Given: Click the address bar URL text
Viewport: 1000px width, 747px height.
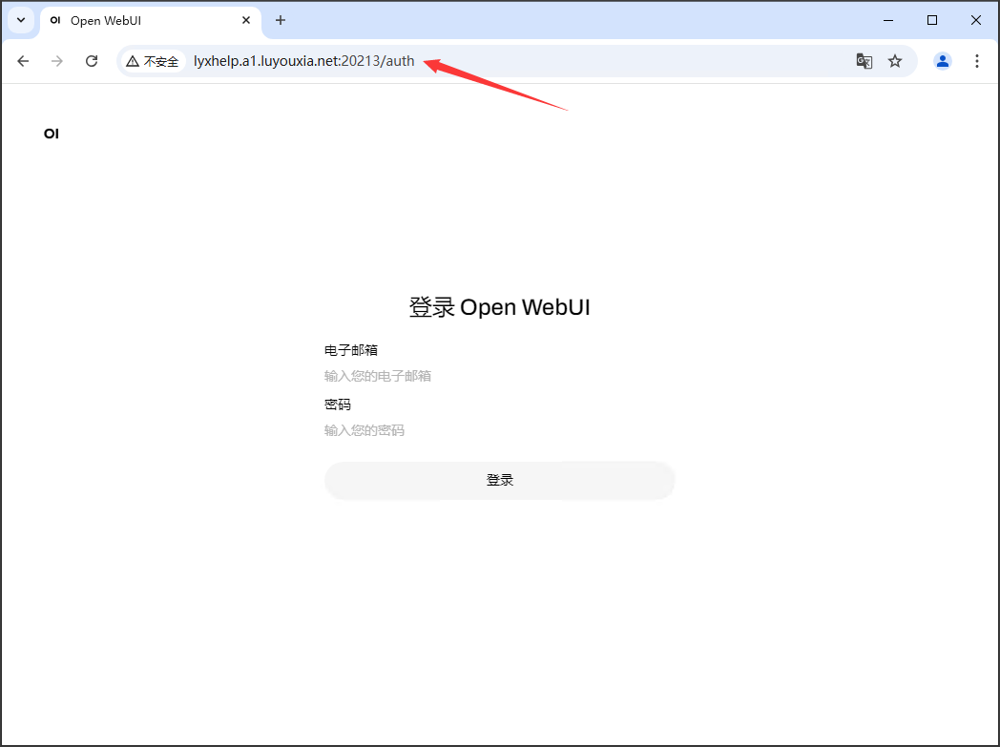Looking at the screenshot, I should tap(304, 61).
